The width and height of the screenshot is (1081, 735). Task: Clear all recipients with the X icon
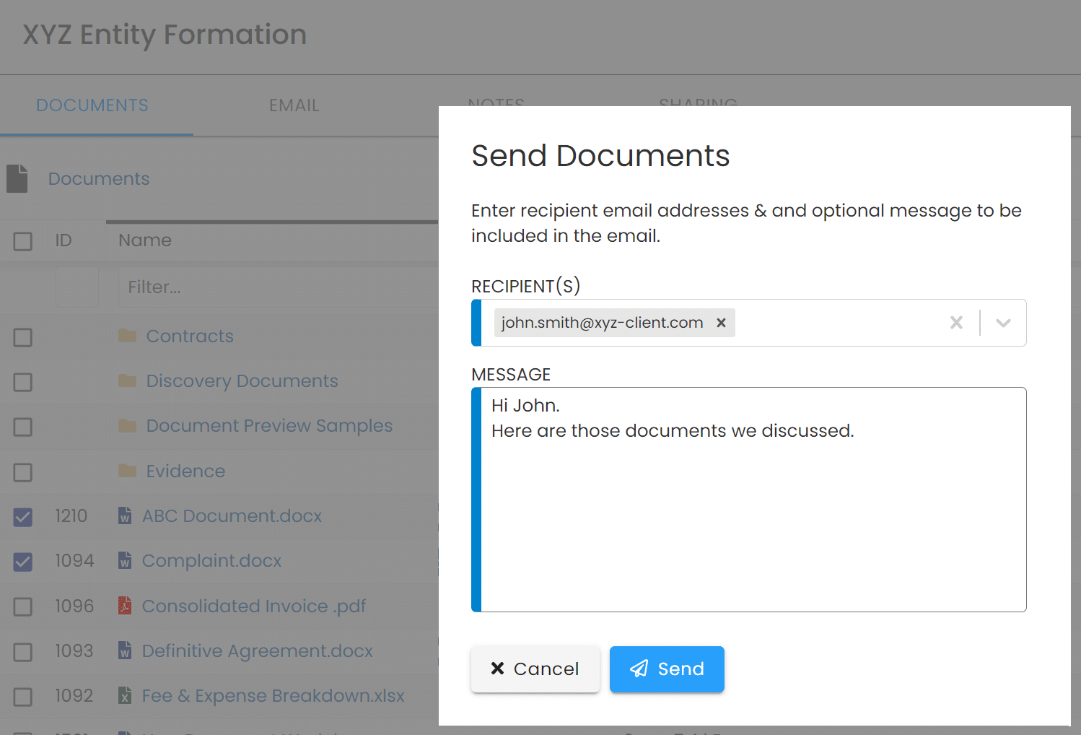(x=956, y=323)
